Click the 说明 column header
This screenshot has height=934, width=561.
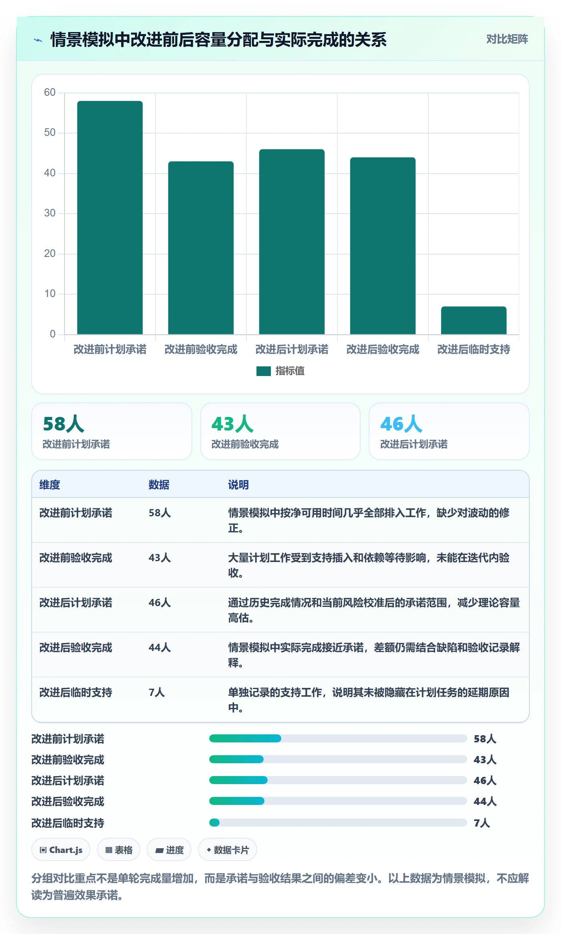(238, 485)
